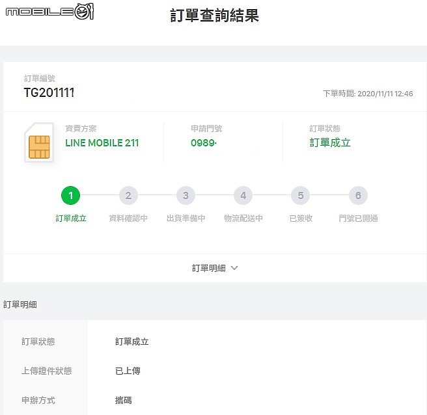Click the 已上傳 value
Viewport: 427px width, 415px height.
click(128, 371)
